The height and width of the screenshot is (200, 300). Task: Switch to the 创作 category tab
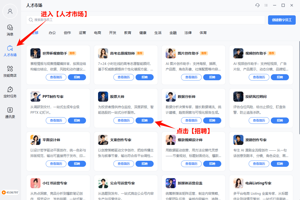(x=67, y=33)
